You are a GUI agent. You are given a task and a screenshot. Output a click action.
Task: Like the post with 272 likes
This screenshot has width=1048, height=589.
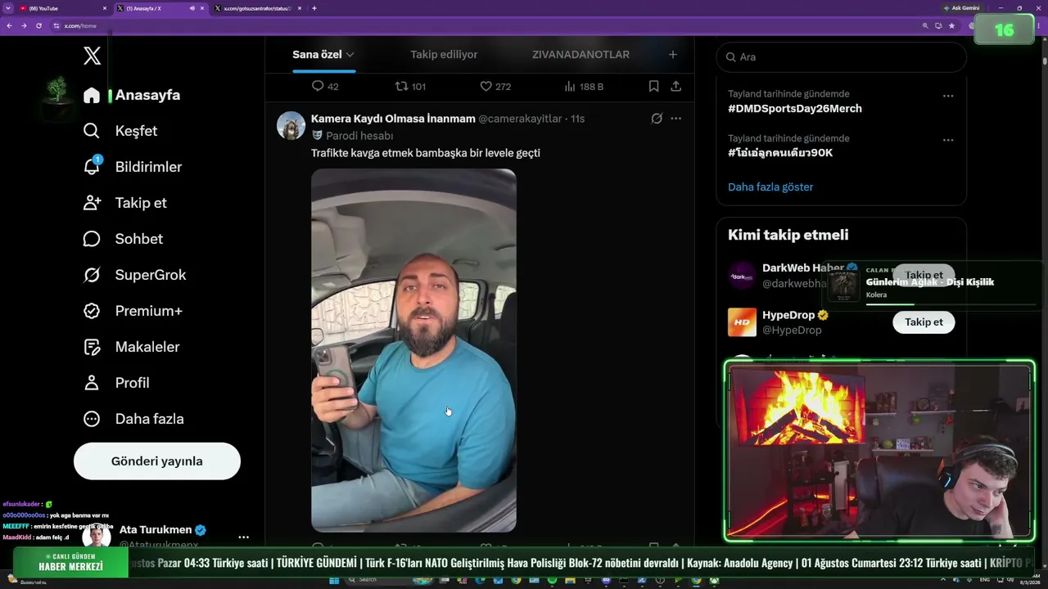point(486,86)
